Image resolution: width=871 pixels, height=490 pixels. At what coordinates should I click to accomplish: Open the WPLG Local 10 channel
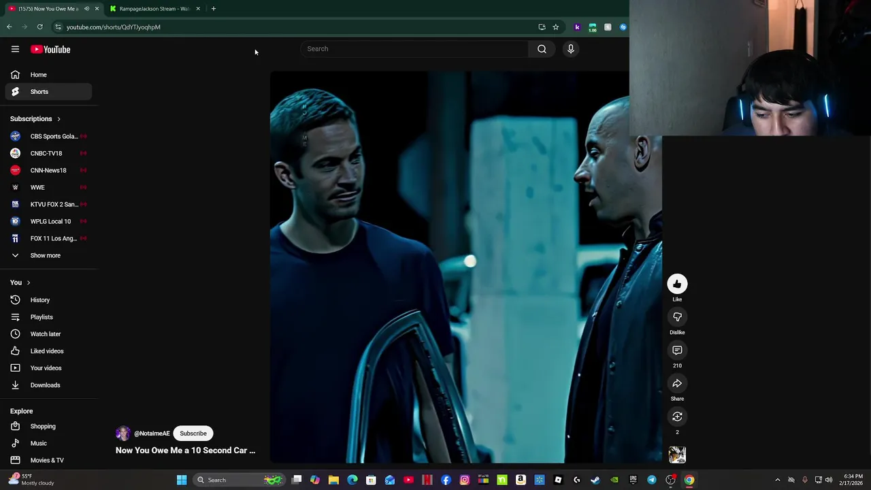pyautogui.click(x=48, y=222)
